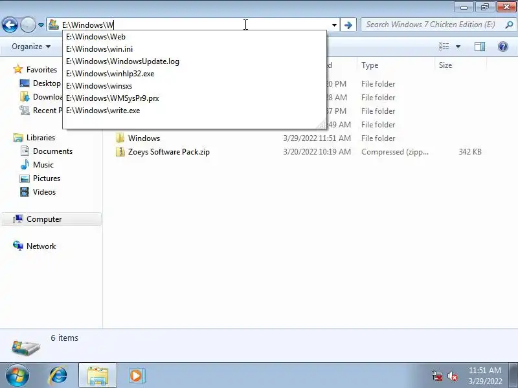
Task: Click the Windows folder icon in list
Action: coord(120,138)
